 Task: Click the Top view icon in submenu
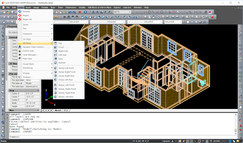tap(55, 43)
